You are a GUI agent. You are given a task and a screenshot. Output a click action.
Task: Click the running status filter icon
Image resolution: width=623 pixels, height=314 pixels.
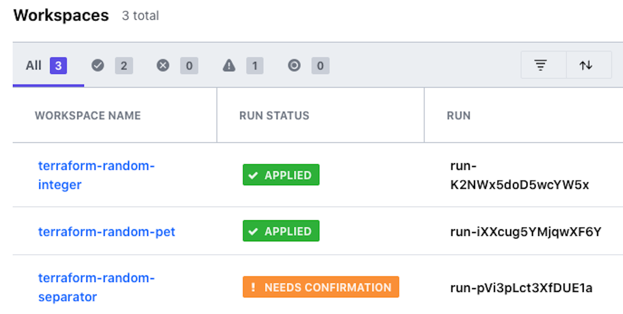[294, 65]
